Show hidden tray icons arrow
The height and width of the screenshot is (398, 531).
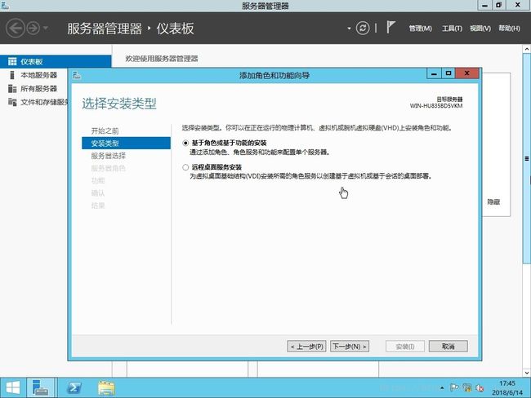click(x=442, y=388)
